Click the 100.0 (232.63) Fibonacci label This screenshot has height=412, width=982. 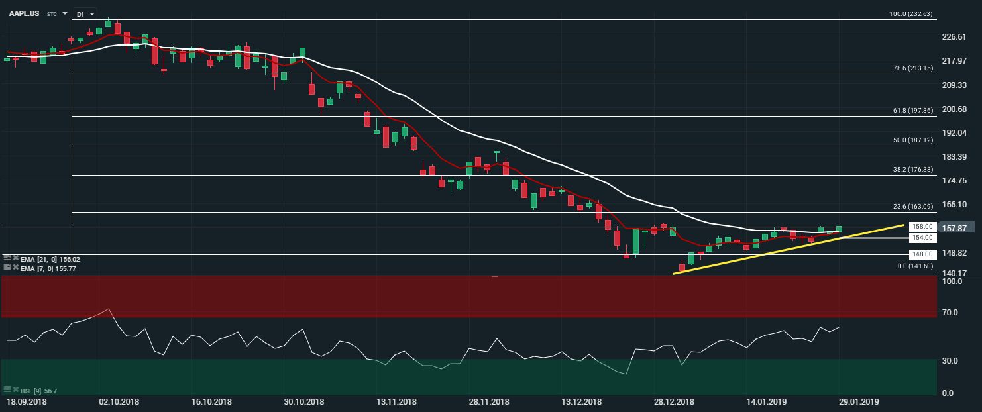[x=910, y=14]
